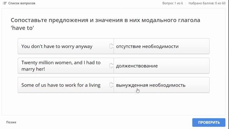Click the 'Список вопросов' label
This screenshot has width=229, height=129.
[21, 3]
